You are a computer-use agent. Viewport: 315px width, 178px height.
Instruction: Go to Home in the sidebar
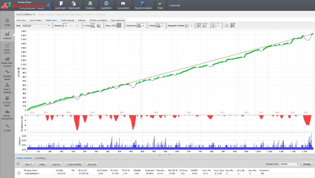7,22
